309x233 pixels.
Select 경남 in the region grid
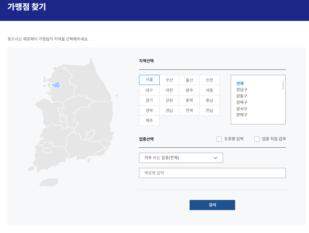169,111
